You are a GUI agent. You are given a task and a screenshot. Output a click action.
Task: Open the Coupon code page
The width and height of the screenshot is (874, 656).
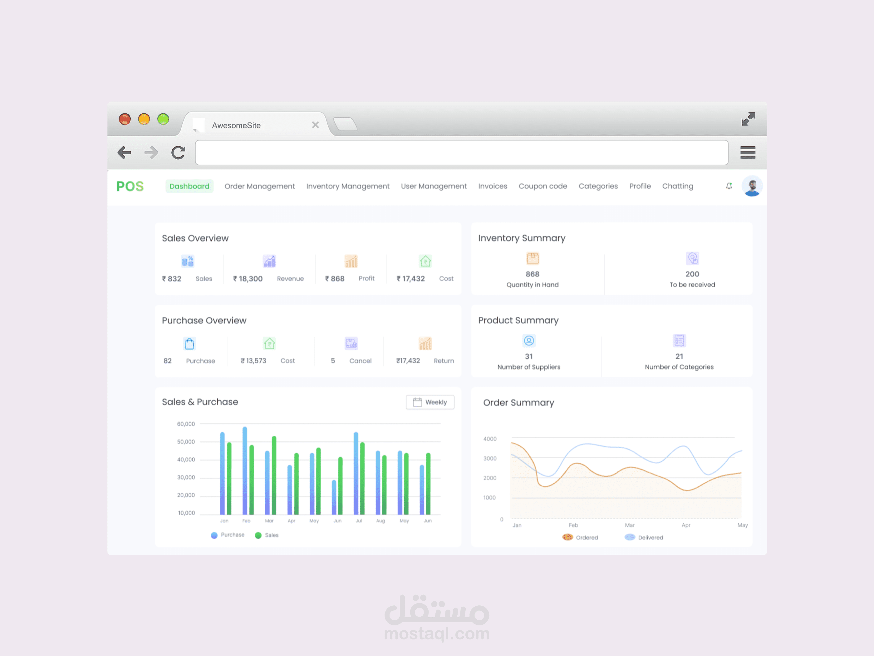(x=543, y=186)
